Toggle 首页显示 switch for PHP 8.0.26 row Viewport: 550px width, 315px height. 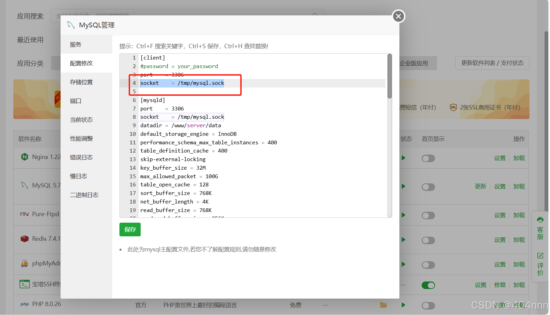(x=428, y=306)
